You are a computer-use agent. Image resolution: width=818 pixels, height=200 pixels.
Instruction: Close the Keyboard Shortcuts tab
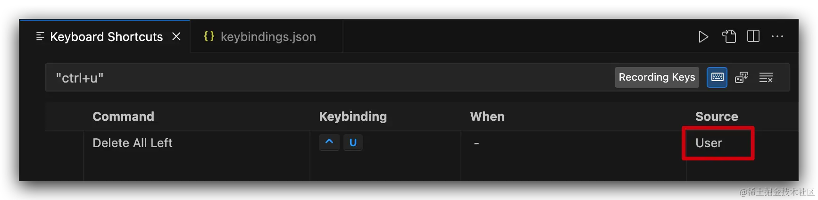[x=176, y=37]
